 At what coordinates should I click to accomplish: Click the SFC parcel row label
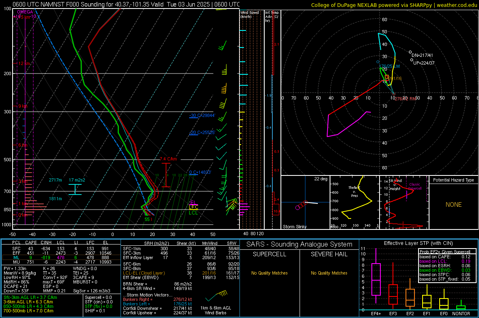pos(16,249)
